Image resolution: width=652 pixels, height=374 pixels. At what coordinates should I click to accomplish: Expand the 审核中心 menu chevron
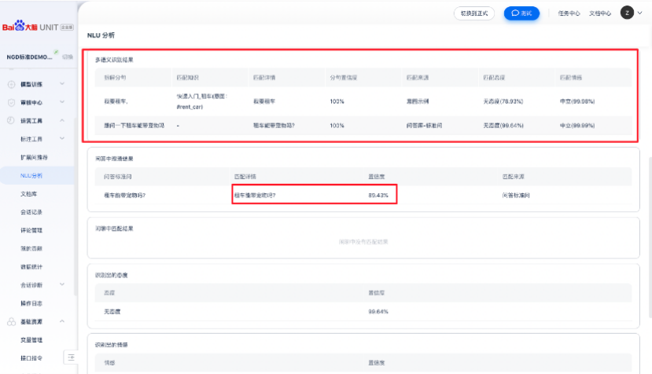[62, 102]
